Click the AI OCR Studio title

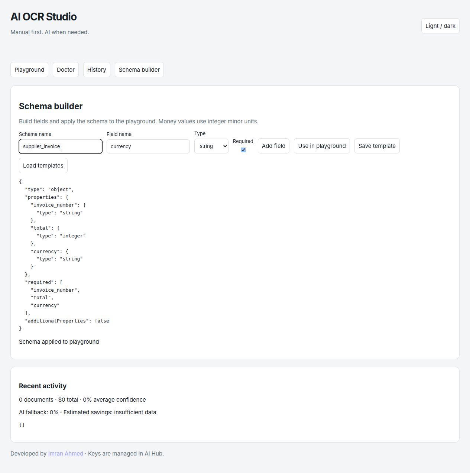click(43, 17)
